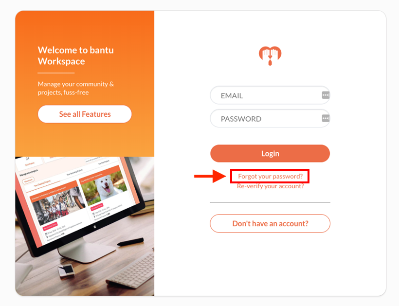
Task: Click the bantu heart-hands logo
Action: click(x=270, y=56)
